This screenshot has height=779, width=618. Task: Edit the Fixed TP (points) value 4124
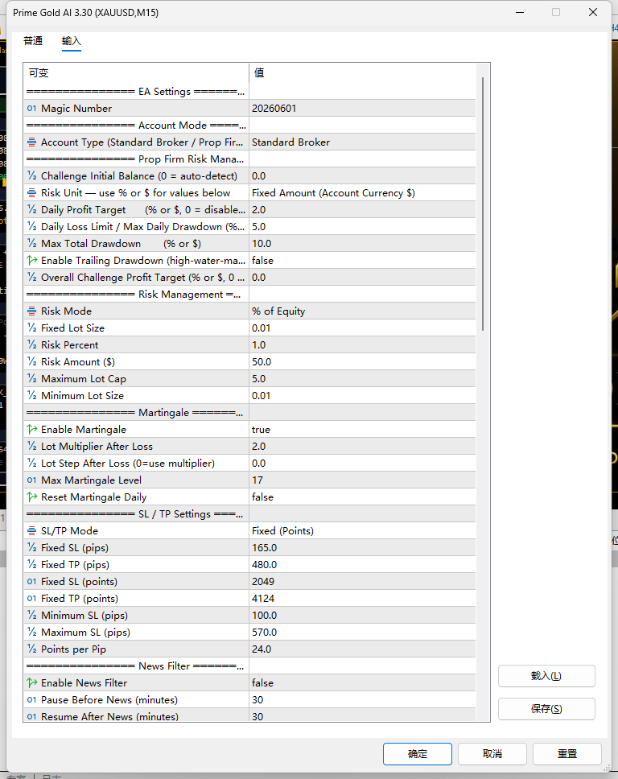click(362, 598)
